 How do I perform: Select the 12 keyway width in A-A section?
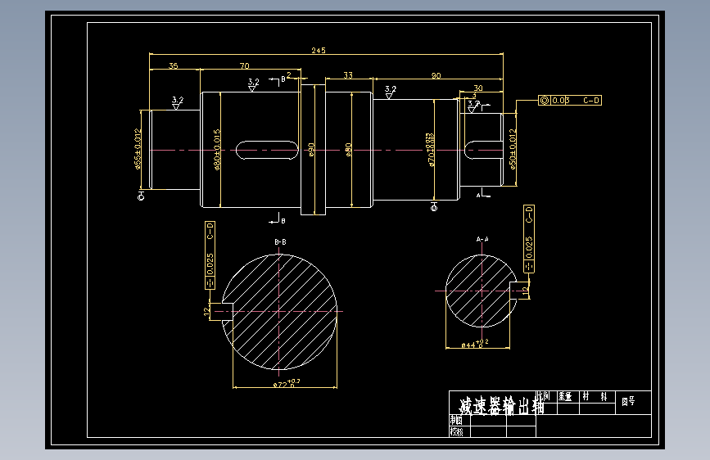525,291
